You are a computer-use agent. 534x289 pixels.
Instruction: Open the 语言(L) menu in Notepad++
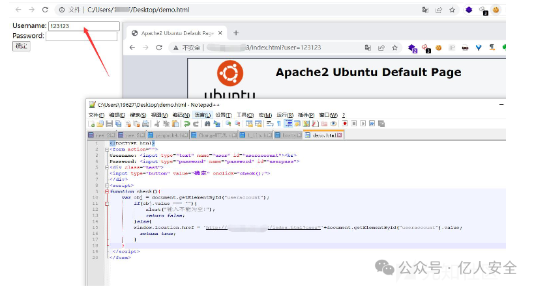coord(203,115)
